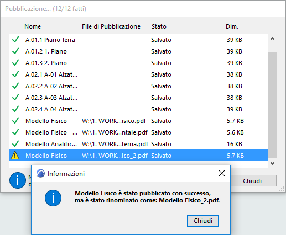Click the File di Pubblicazione column header

(111, 26)
